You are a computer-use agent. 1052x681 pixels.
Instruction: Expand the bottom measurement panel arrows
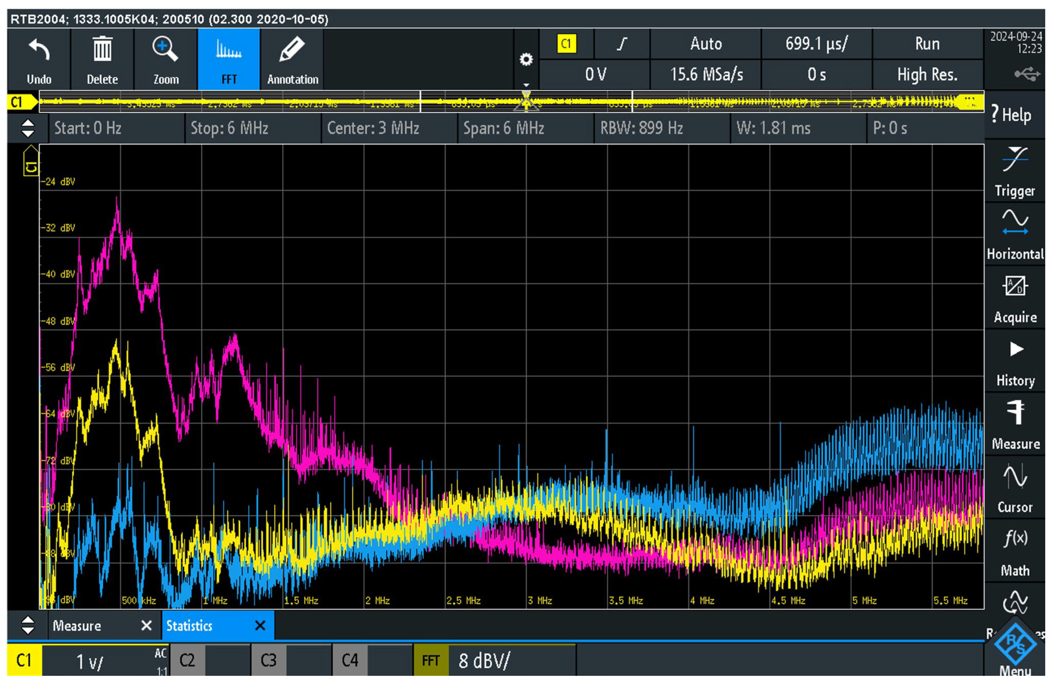pyautogui.click(x=28, y=625)
